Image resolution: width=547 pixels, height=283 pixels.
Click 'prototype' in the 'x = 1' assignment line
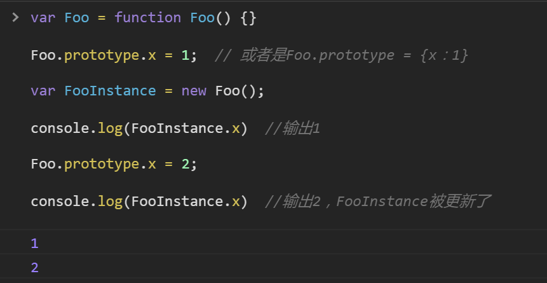tap(102, 55)
